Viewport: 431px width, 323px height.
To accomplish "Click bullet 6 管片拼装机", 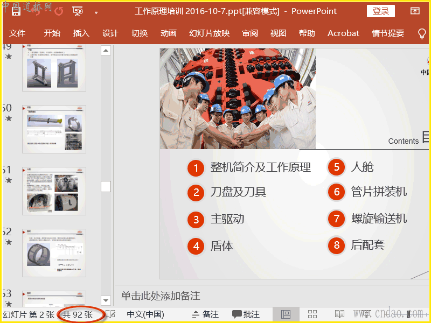I will point(379,192).
